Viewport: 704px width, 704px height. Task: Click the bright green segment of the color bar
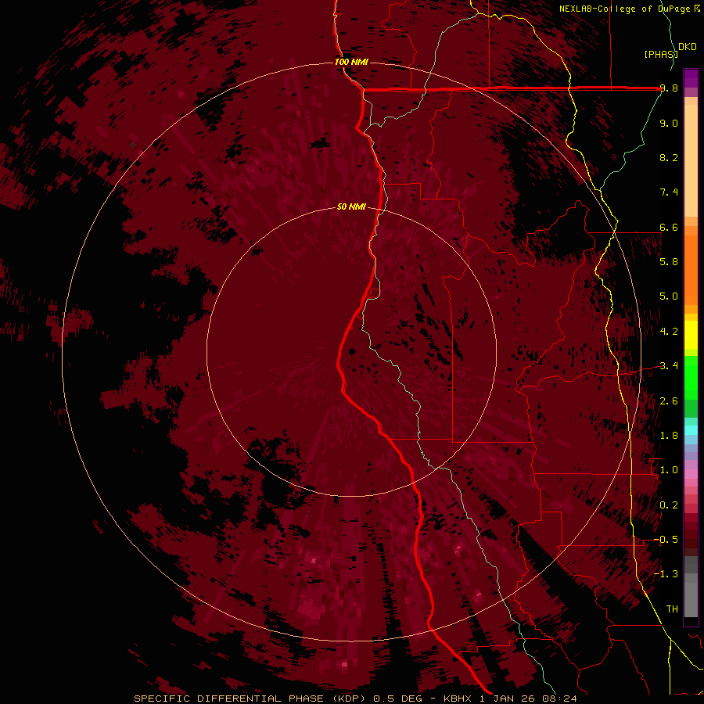click(x=691, y=376)
